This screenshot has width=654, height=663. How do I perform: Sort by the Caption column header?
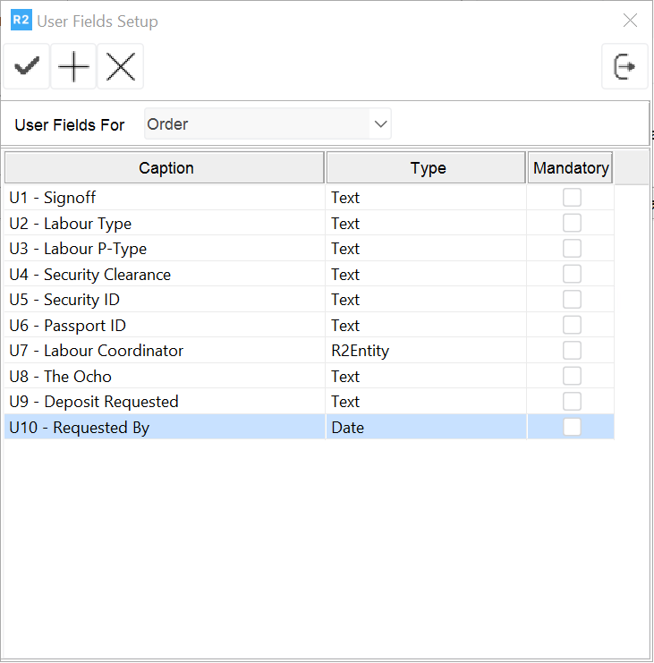click(x=166, y=167)
